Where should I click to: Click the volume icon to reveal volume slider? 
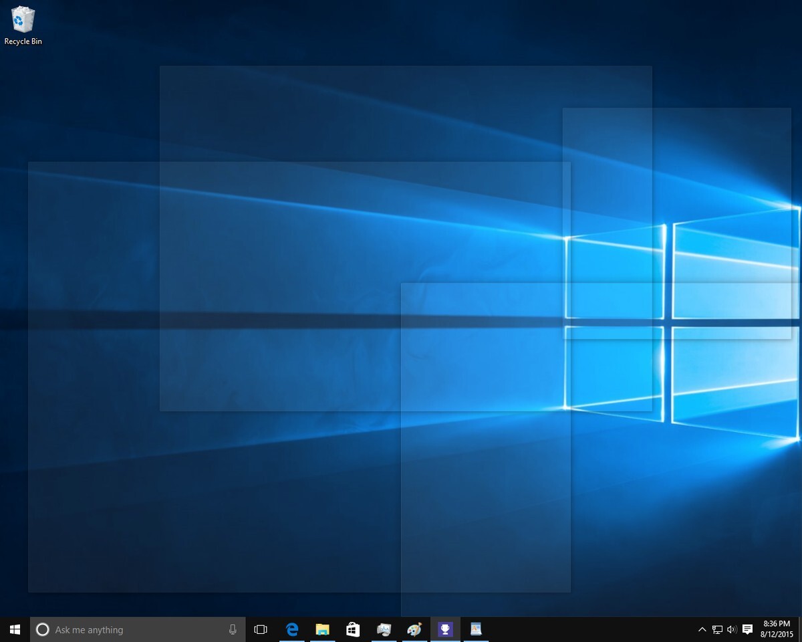[x=732, y=629]
